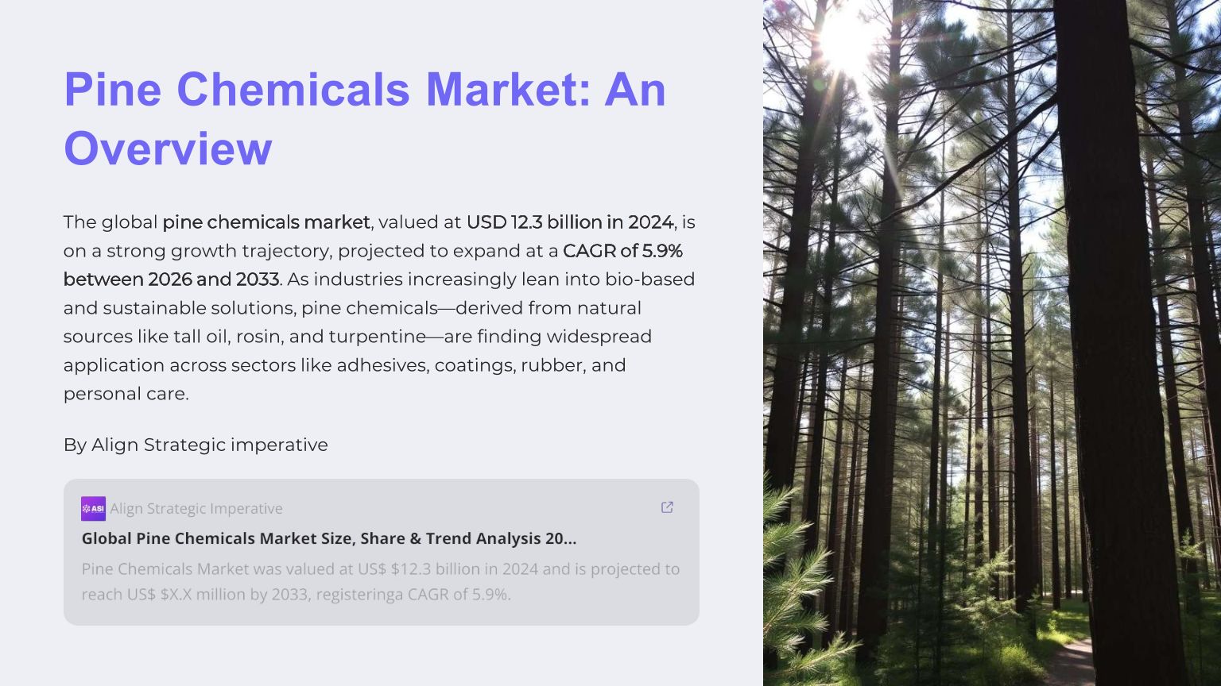Click the bold text between 2026 and 2033

tap(171, 279)
